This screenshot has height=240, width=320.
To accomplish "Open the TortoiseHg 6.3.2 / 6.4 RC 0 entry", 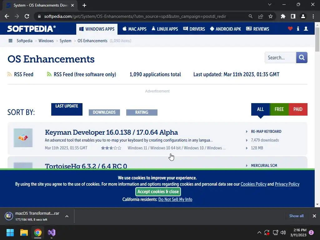I will coord(86,166).
